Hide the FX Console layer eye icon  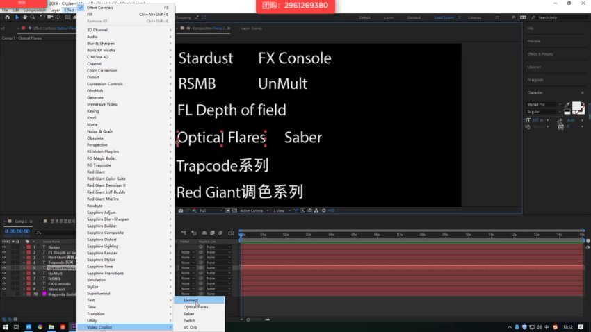point(3,284)
